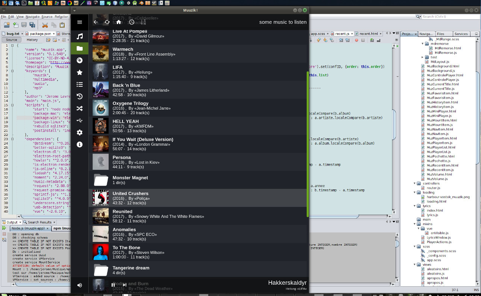Switch to the package.json editor tab
This screenshot has width=481, height=296.
tap(41, 34)
